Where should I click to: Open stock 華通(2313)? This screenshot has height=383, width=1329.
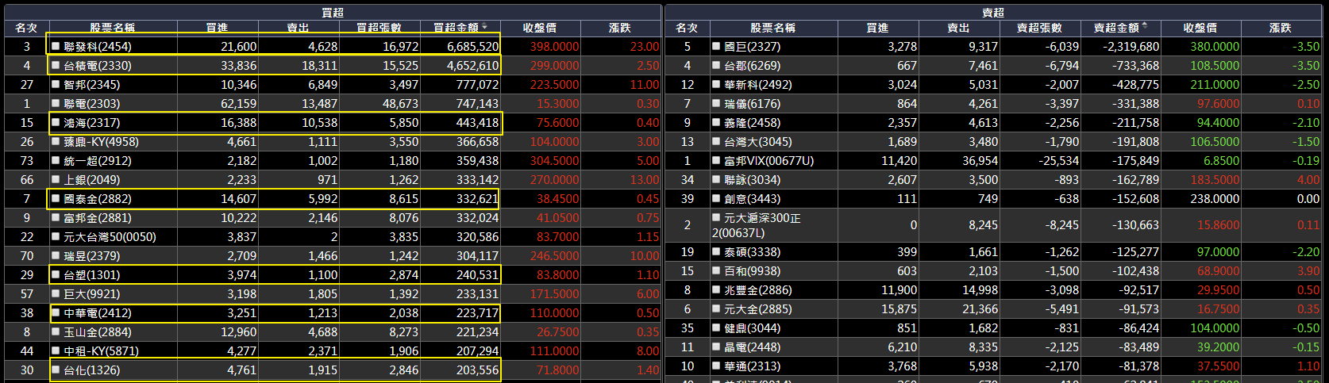click(x=753, y=366)
